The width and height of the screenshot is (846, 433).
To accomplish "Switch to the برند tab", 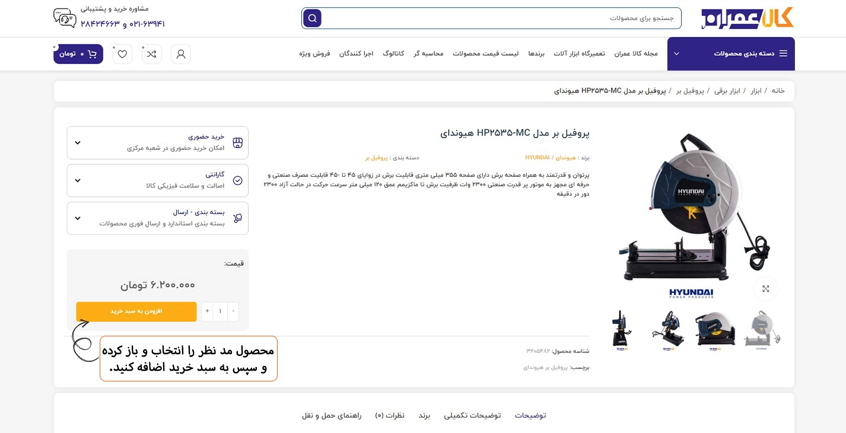I will pos(424,415).
